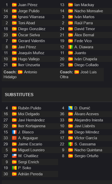Select Iván Chapela from the lineup
Viewport: 112px width, 184px height.
pos(86,59)
